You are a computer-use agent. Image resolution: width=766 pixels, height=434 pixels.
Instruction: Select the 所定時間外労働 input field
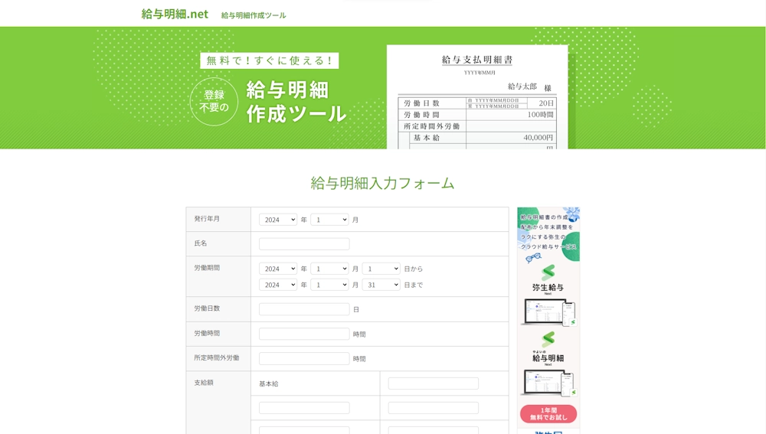[x=304, y=358]
